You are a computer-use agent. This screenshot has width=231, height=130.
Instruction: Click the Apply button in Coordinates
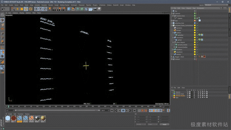(x=164, y=124)
